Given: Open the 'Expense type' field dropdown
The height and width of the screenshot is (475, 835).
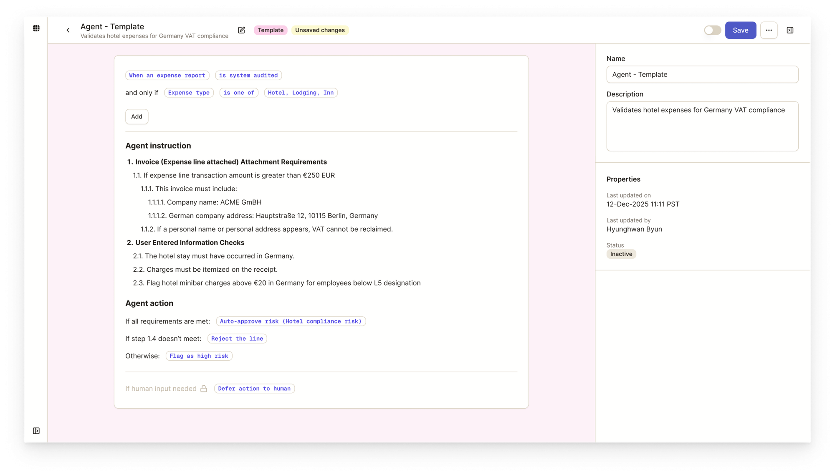Looking at the screenshot, I should click(x=189, y=93).
